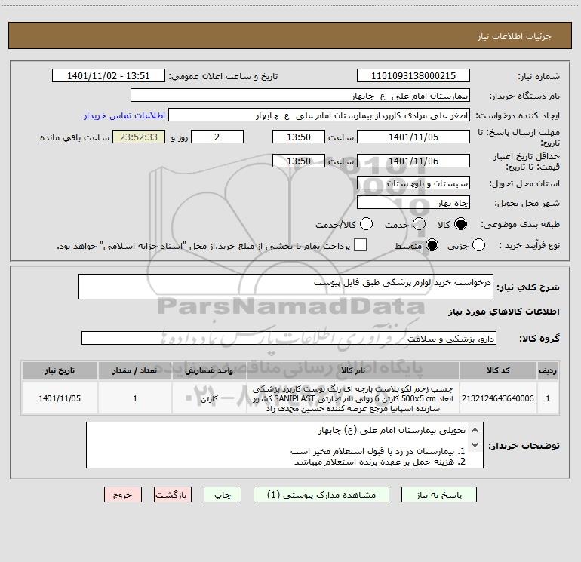Click the شهر محل تحویل field چاه بهار

[x=413, y=202]
